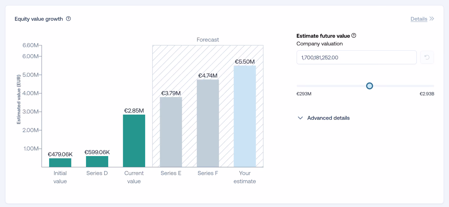The image size is (449, 207).
Task: Click the Estimated value (EUR) axis title
Action: click(19, 99)
